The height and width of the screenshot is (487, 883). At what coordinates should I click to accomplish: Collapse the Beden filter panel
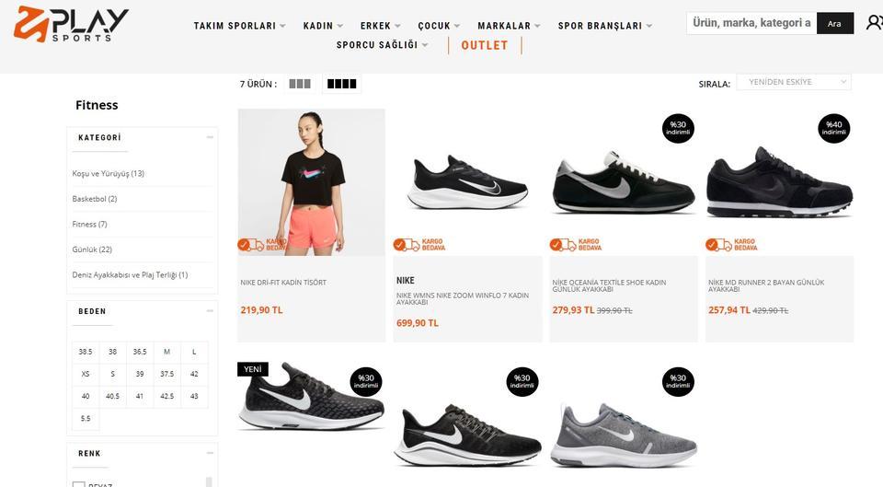[210, 311]
